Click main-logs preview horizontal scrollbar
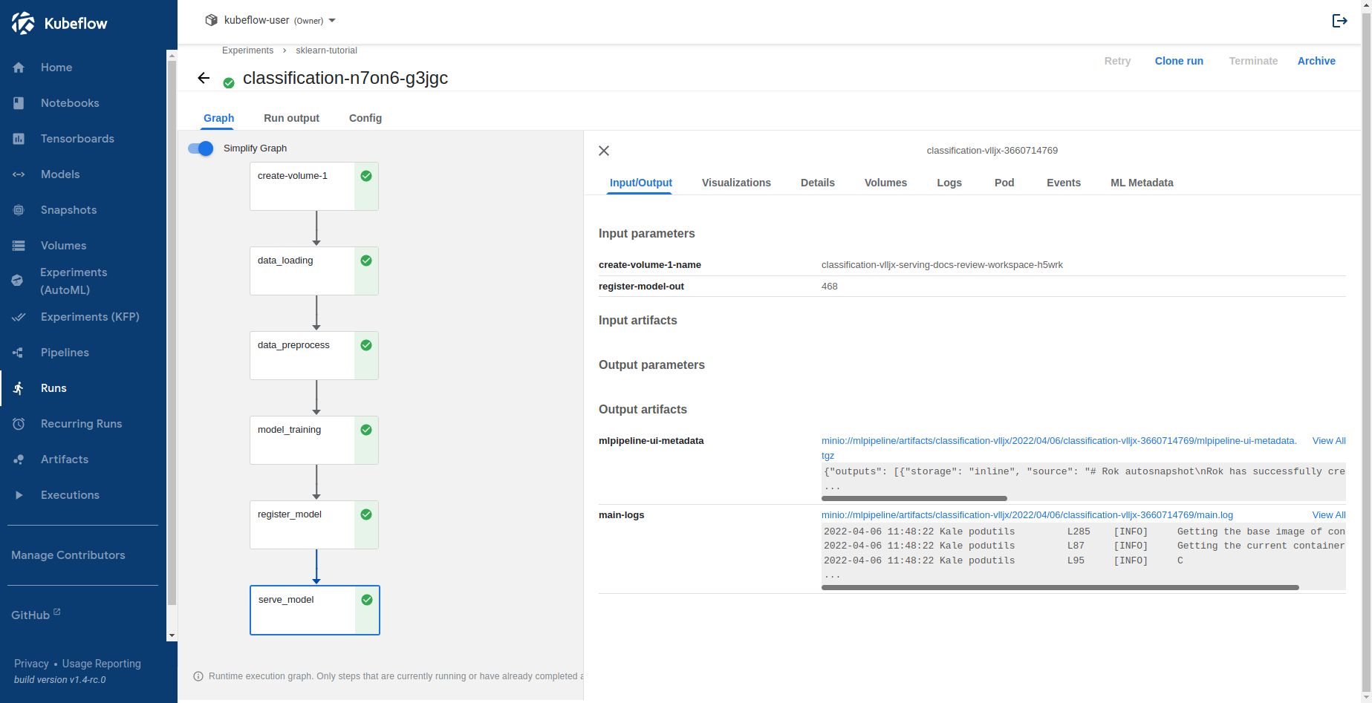This screenshot has width=1372, height=703. [1060, 587]
